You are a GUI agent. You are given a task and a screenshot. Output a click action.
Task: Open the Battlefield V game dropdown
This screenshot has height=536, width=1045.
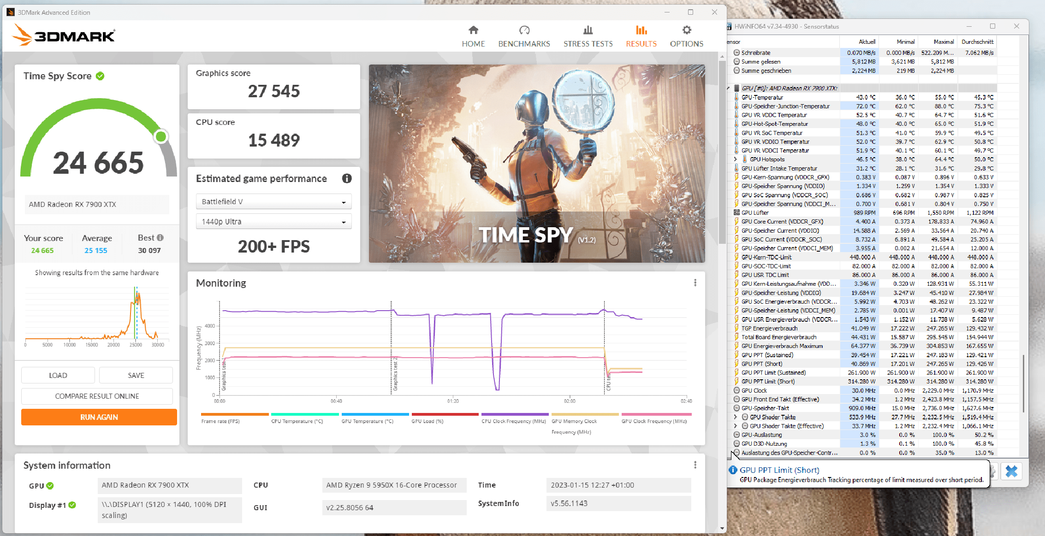[x=273, y=202]
